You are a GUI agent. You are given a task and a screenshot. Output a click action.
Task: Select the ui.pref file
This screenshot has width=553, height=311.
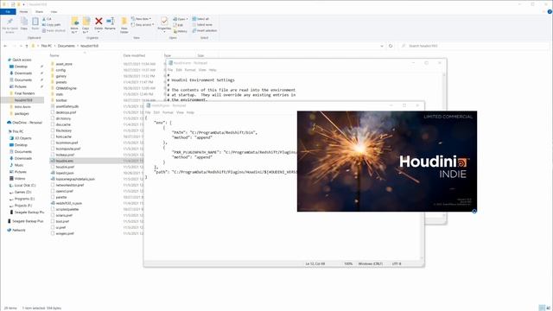[60, 227]
